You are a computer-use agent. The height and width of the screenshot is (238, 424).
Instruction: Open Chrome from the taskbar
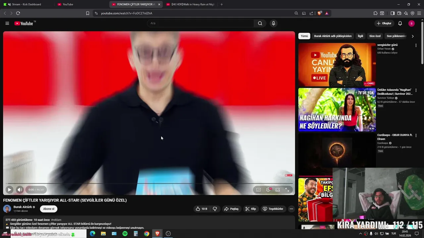pyautogui.click(x=146, y=234)
